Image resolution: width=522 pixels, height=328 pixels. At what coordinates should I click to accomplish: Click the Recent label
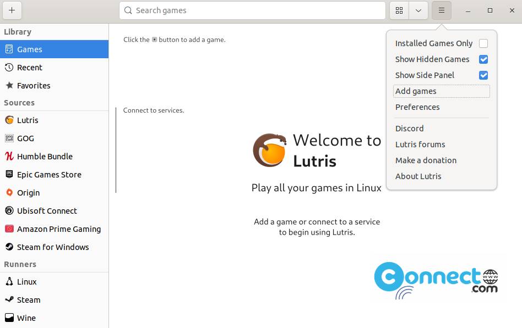click(x=30, y=68)
